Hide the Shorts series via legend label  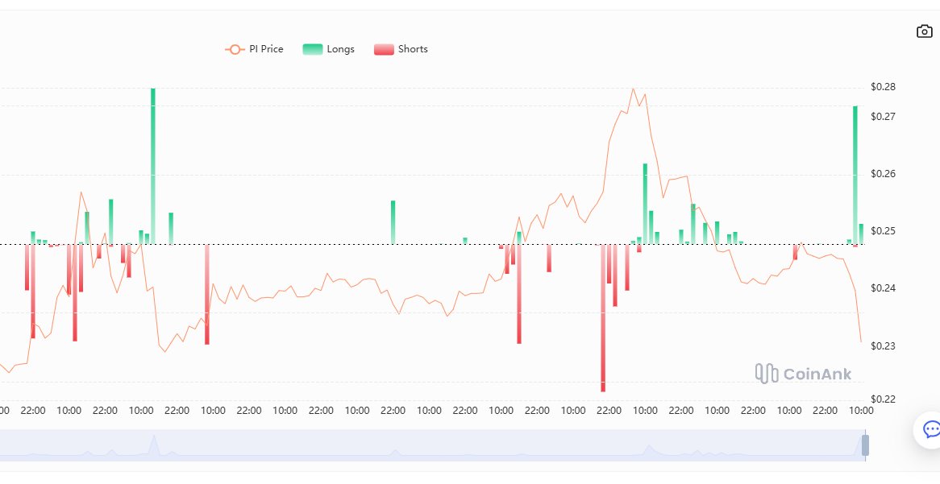[x=413, y=49]
